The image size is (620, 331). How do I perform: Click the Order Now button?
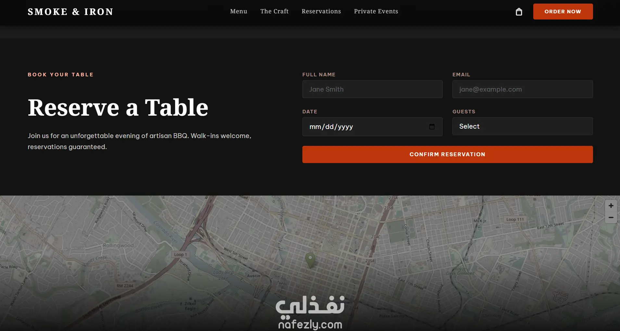click(563, 11)
